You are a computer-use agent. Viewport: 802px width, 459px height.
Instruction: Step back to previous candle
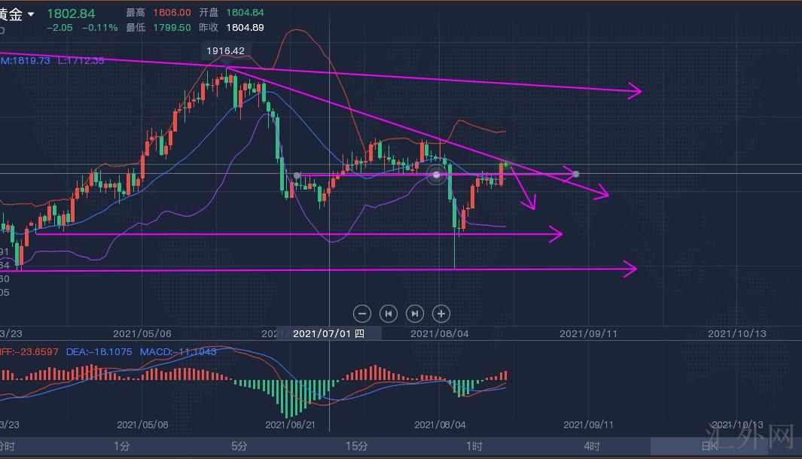point(389,313)
